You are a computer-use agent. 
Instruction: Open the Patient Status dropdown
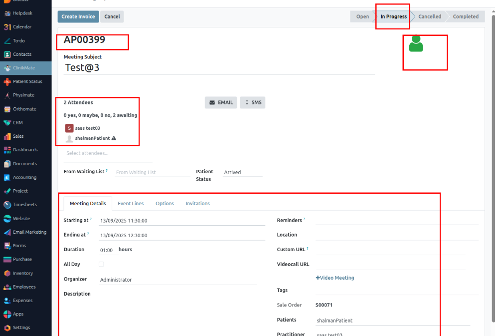(242, 172)
